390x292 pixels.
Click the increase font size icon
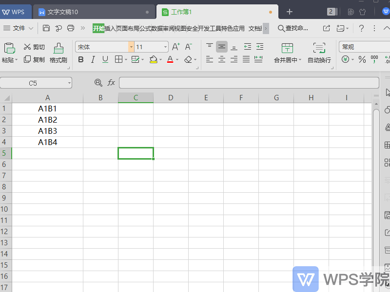tap(175, 47)
